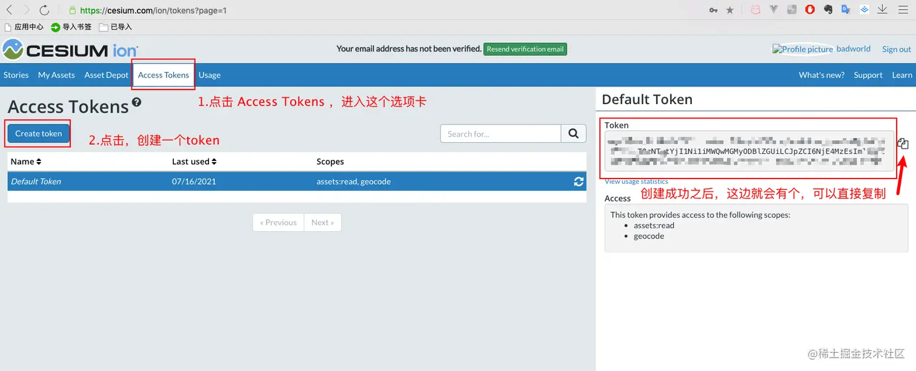Open the browser downloads arrow icon
This screenshot has height=371, width=916.
coord(883,10)
